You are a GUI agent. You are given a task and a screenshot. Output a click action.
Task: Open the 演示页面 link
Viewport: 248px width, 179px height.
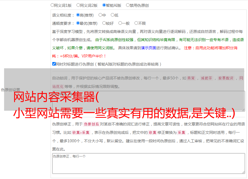pos(149,48)
